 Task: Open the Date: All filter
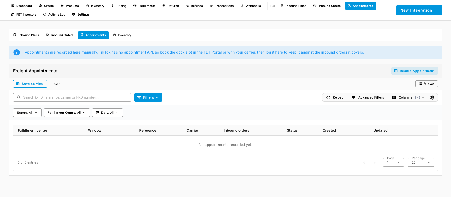click(107, 113)
